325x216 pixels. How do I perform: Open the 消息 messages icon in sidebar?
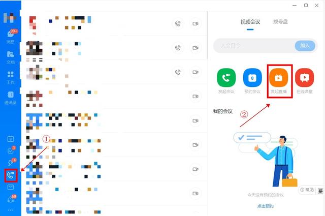[11, 37]
